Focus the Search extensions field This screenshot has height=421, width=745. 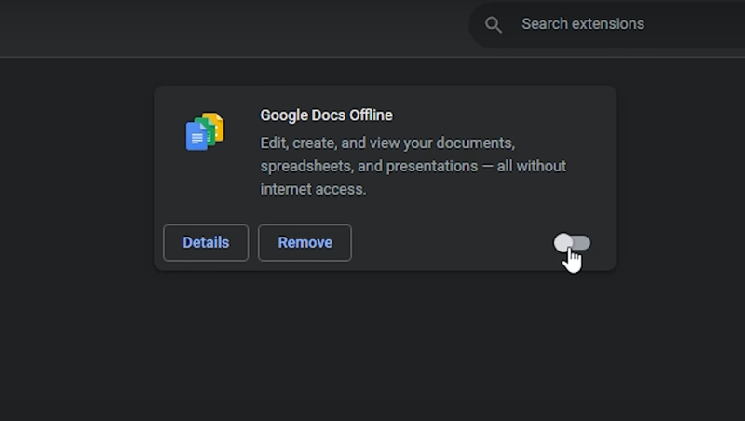pos(607,24)
